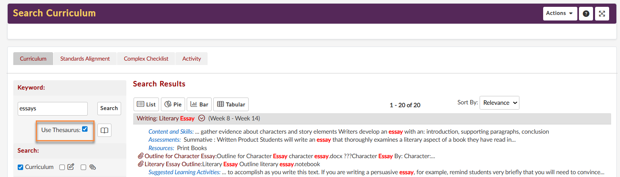Open the Actions dropdown menu
The image size is (620, 177).
(560, 13)
